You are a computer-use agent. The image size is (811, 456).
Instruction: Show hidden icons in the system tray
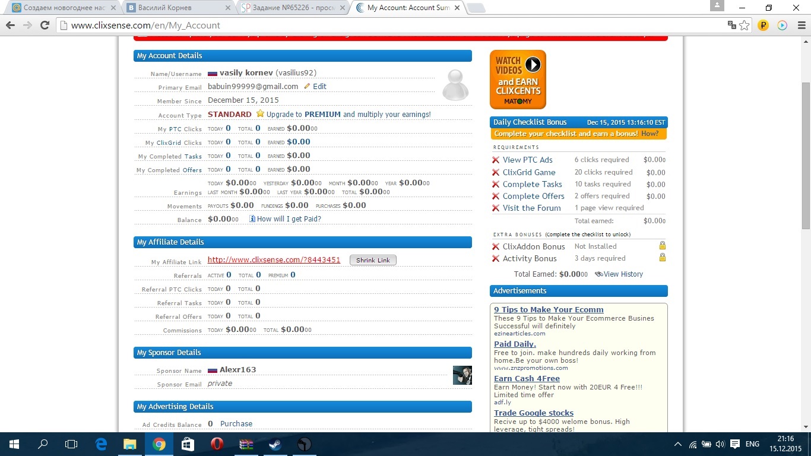677,444
